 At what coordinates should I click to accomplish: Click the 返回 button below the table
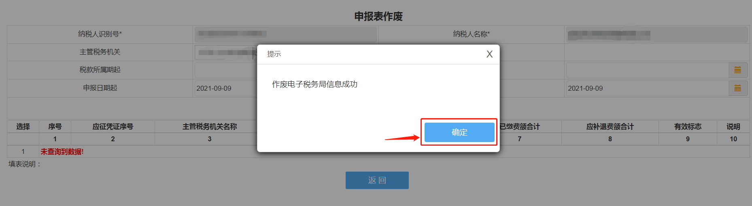[x=377, y=180]
